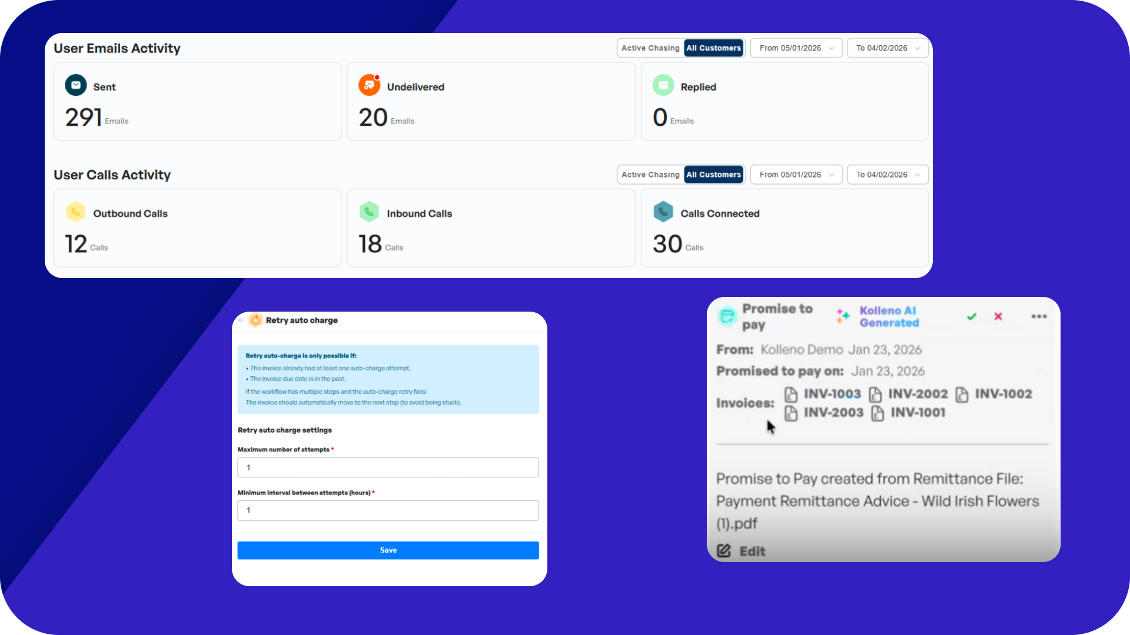Open the three-dots more options menu

click(x=1039, y=316)
